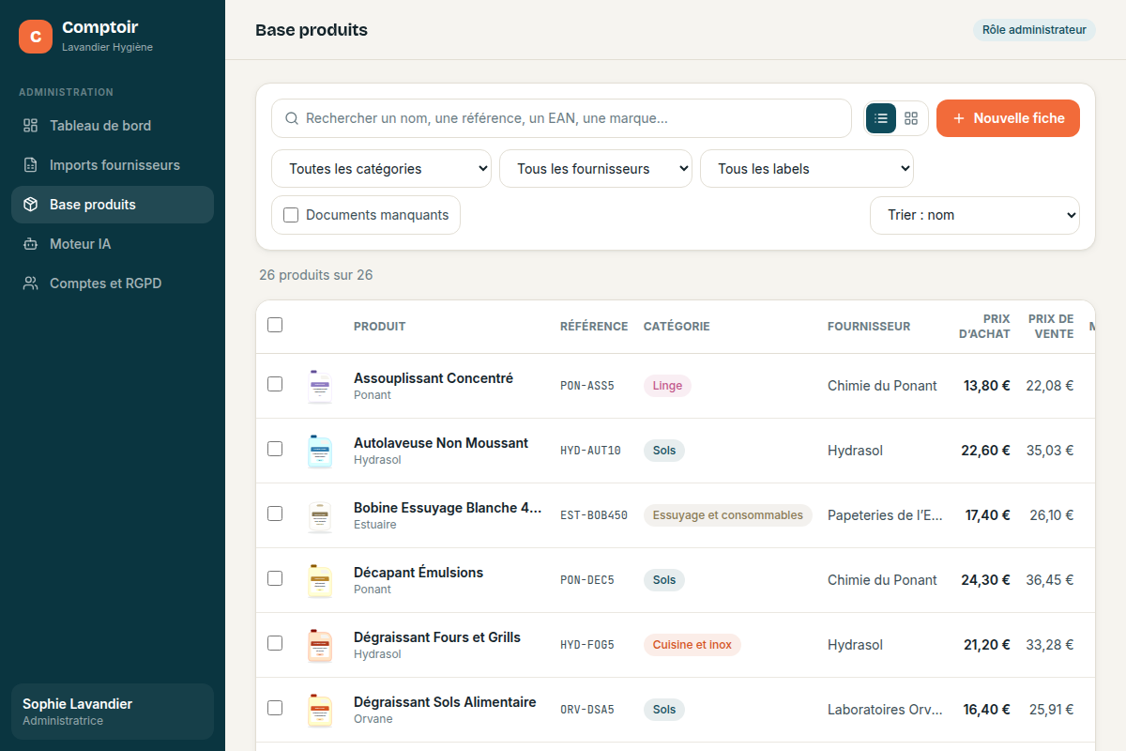This screenshot has height=751, width=1126.
Task: Click the Base produits box icon
Action: click(x=31, y=205)
